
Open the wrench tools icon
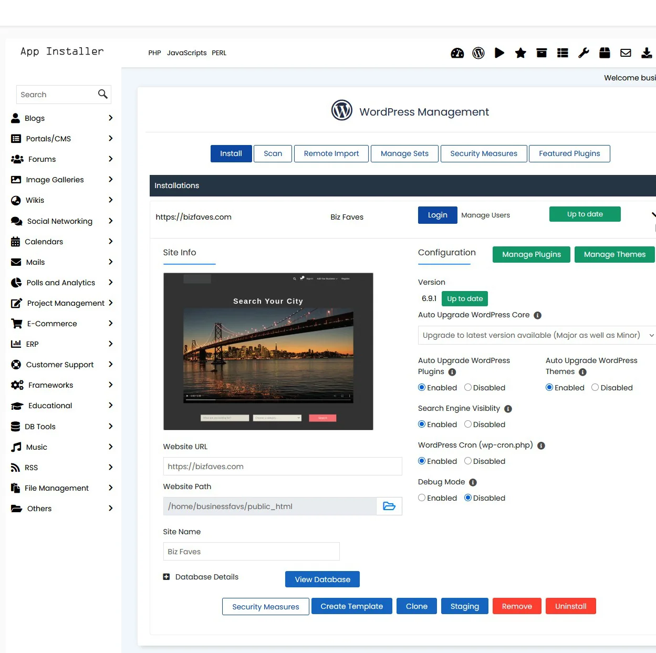[584, 53]
